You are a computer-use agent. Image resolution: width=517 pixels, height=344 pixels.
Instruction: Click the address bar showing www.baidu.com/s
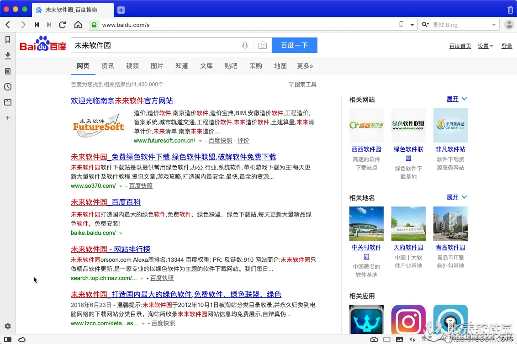pos(244,25)
